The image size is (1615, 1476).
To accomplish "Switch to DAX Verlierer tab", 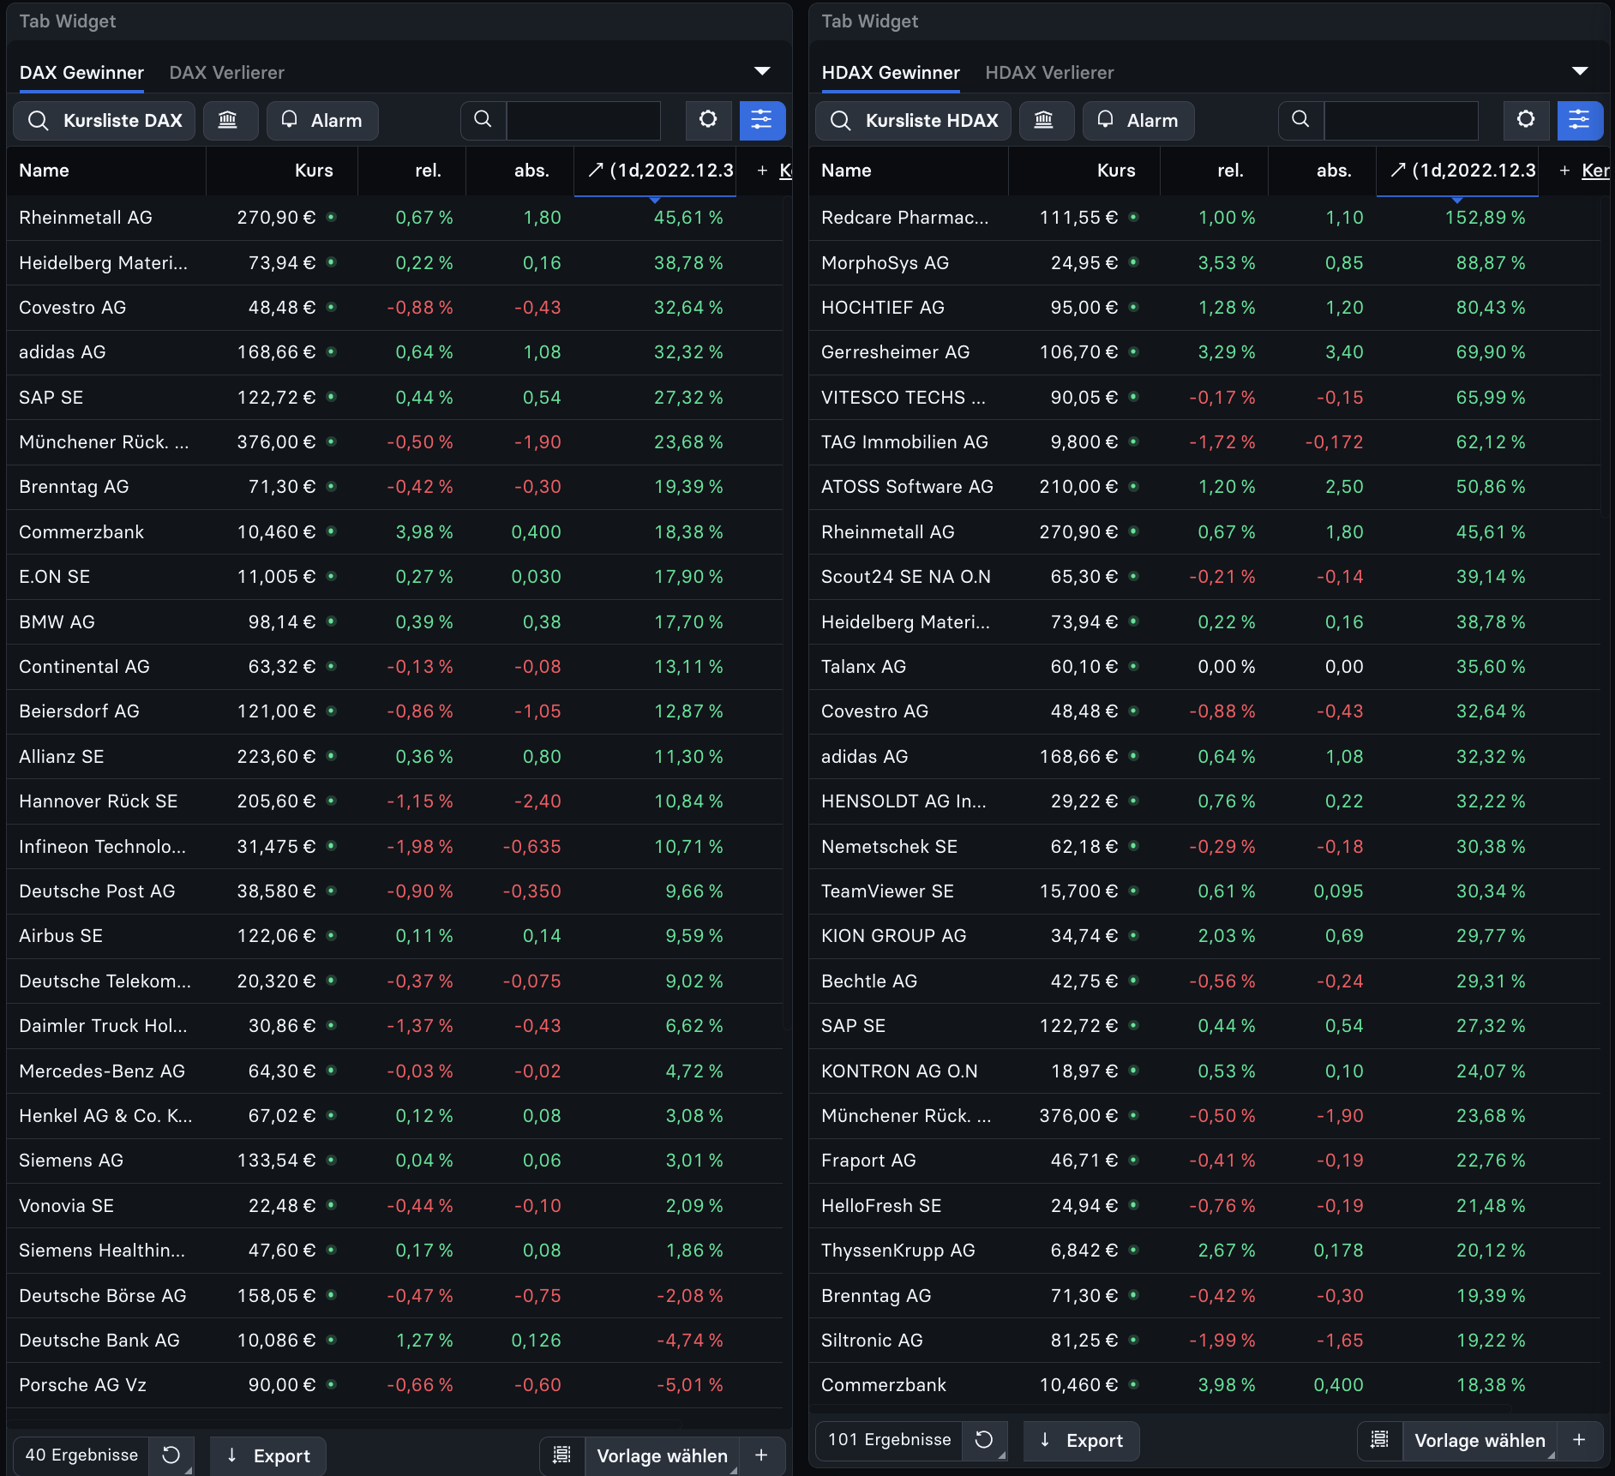I will tap(227, 73).
